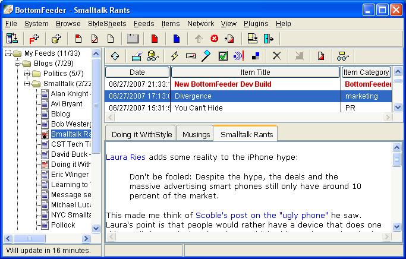Switch to the Doing it WithStyle tab
Viewport: 406px width, 259px height.
point(141,134)
